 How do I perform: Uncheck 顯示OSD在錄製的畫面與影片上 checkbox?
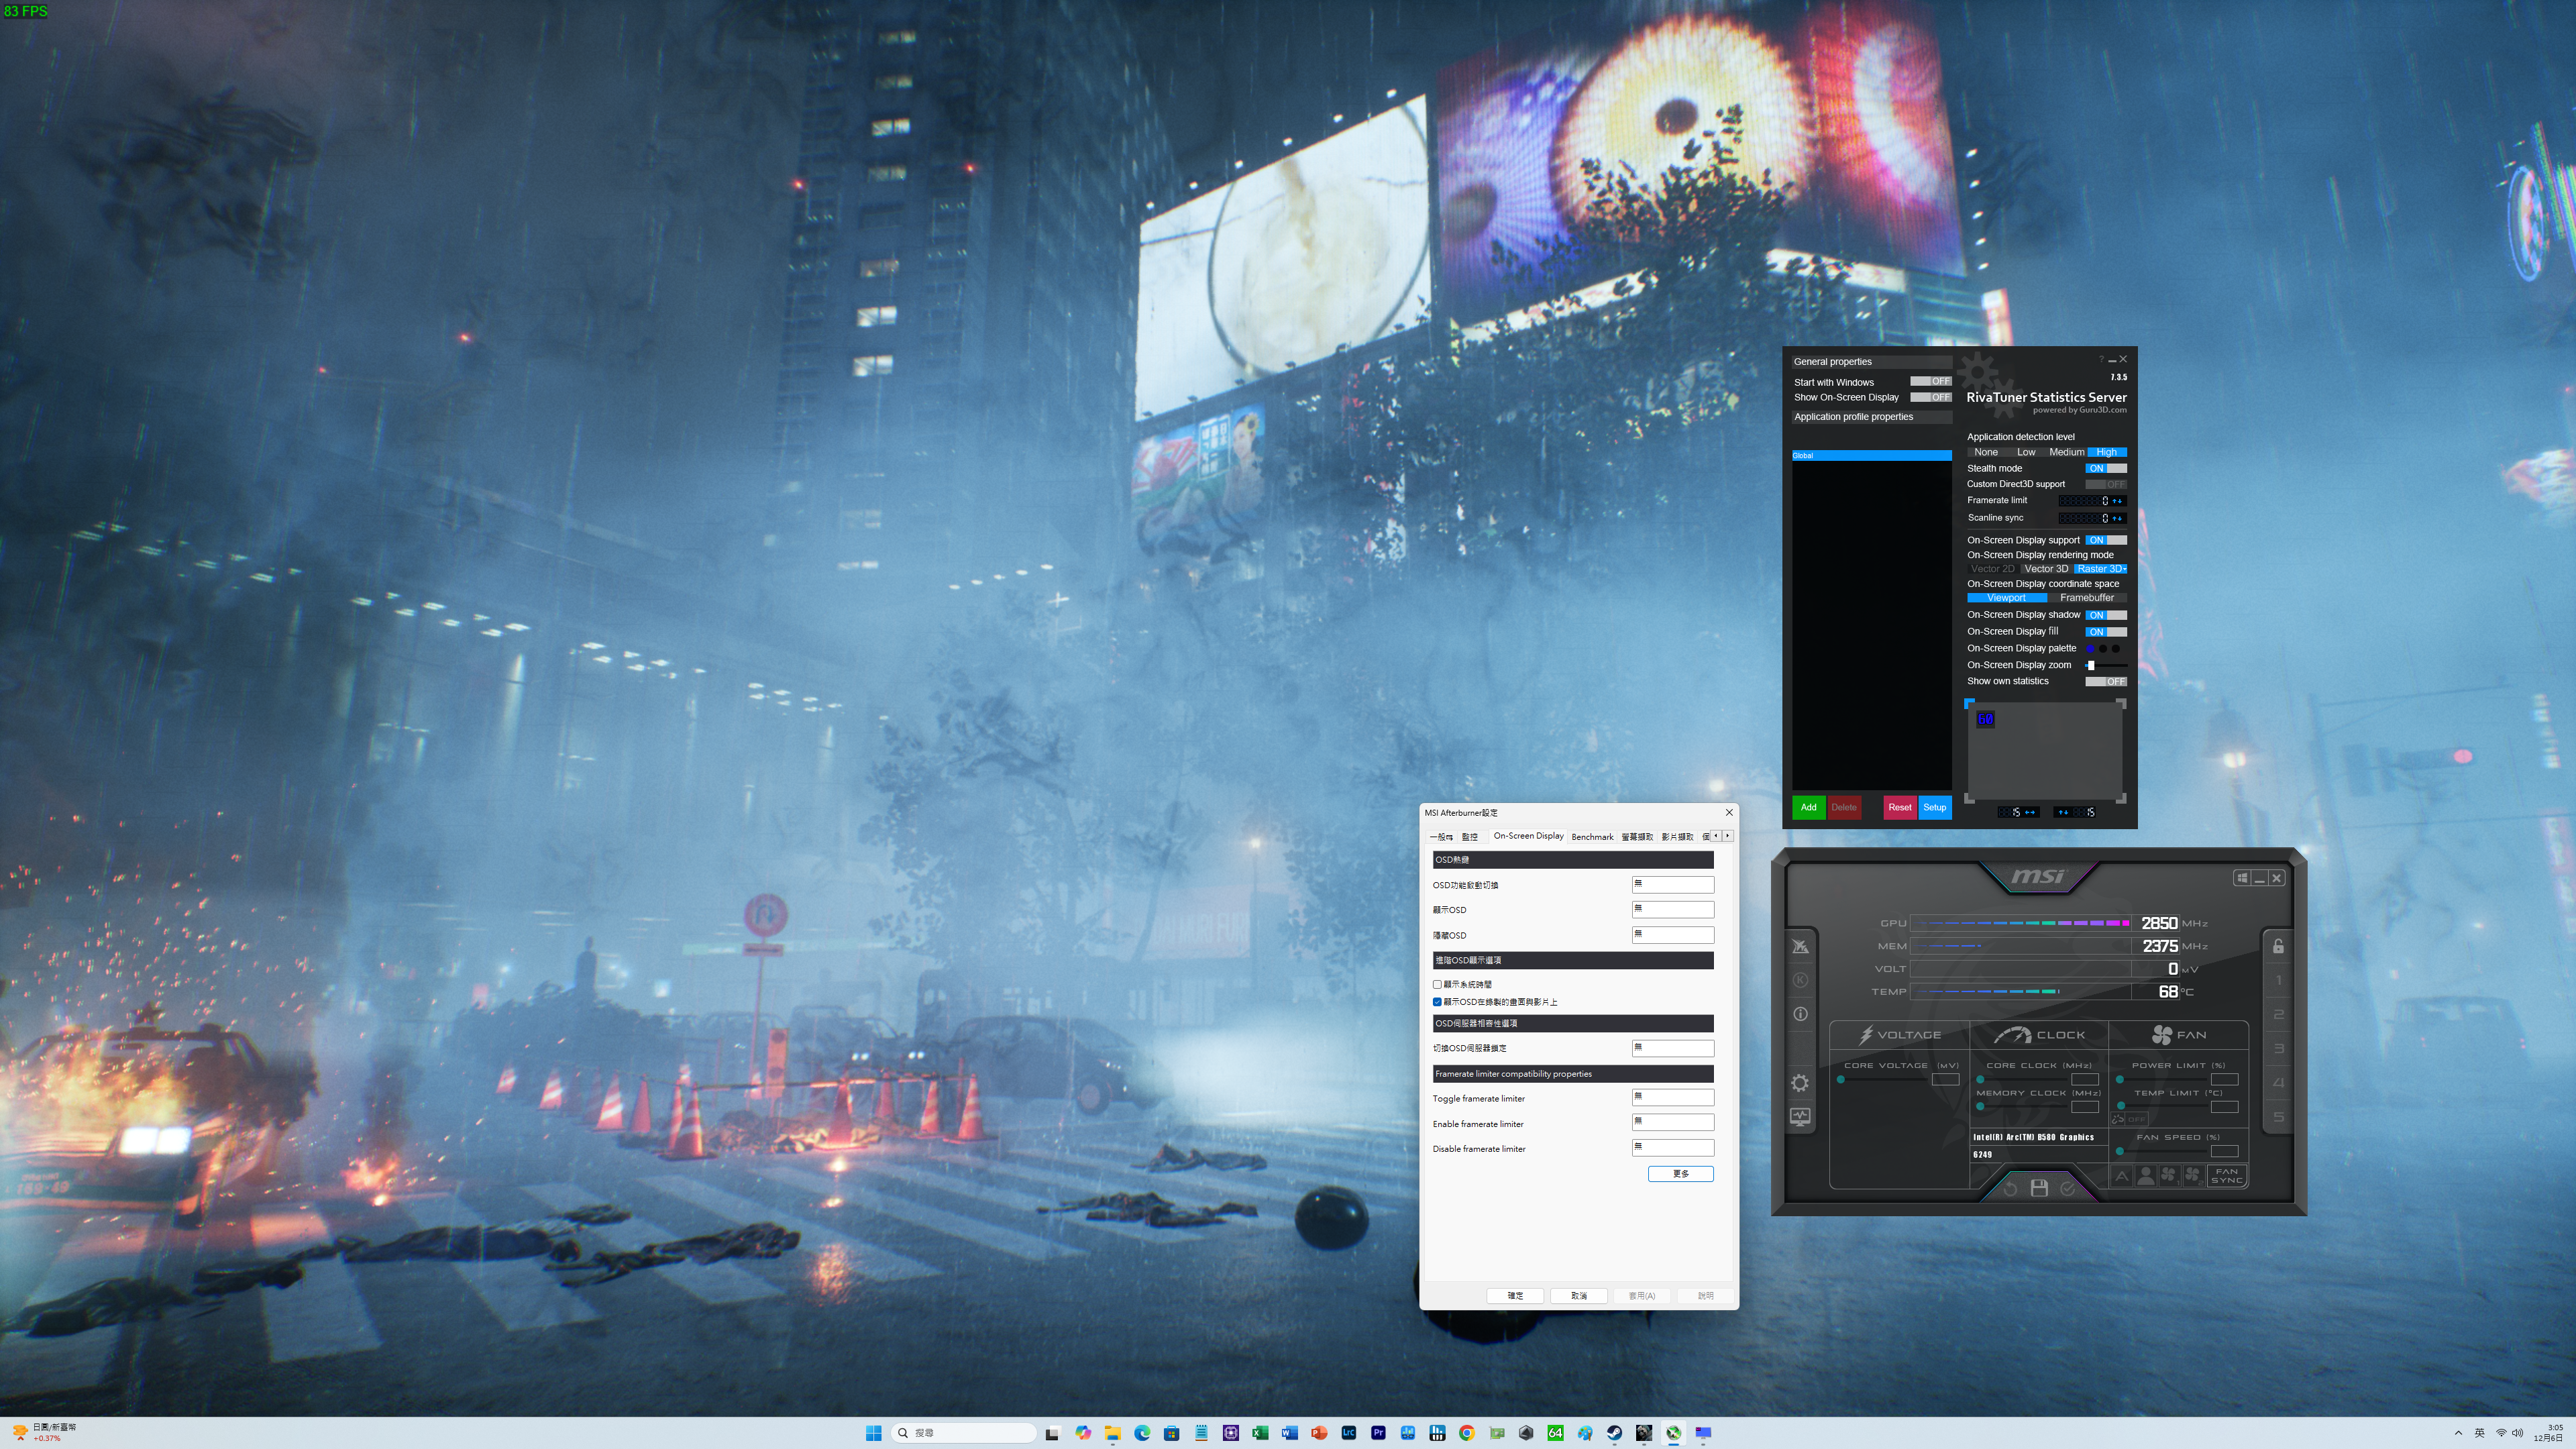(x=1437, y=1002)
